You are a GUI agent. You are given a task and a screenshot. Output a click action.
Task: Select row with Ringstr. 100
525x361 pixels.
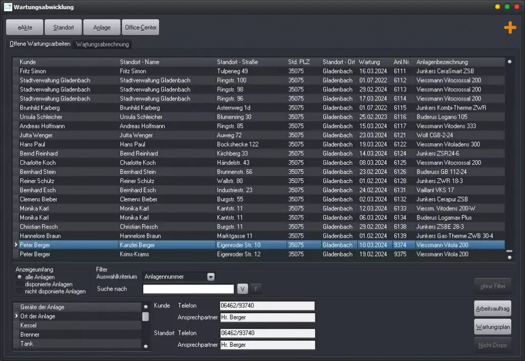coord(258,81)
